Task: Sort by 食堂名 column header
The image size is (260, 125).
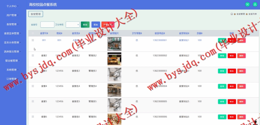Action: (x=76, y=33)
